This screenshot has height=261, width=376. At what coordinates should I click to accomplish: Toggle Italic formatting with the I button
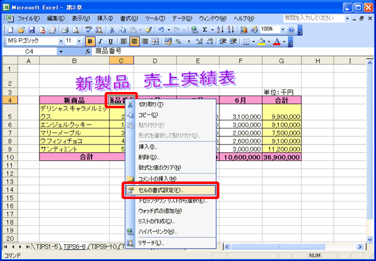coord(100,42)
